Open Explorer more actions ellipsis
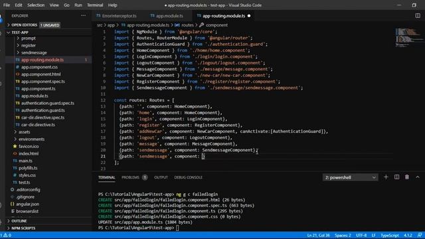 [x=83, y=16]
